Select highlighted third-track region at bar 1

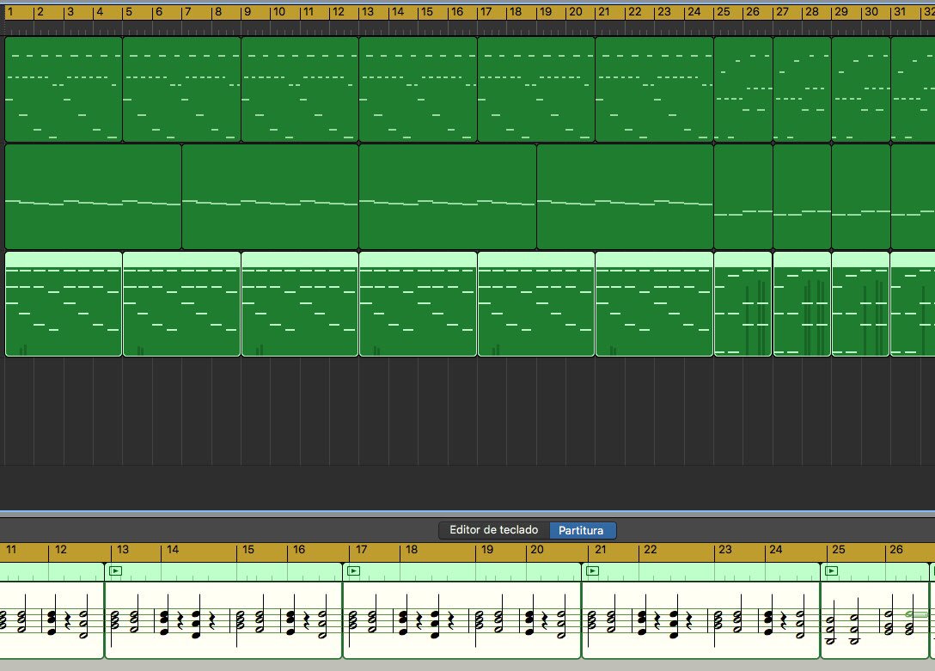pos(64,304)
